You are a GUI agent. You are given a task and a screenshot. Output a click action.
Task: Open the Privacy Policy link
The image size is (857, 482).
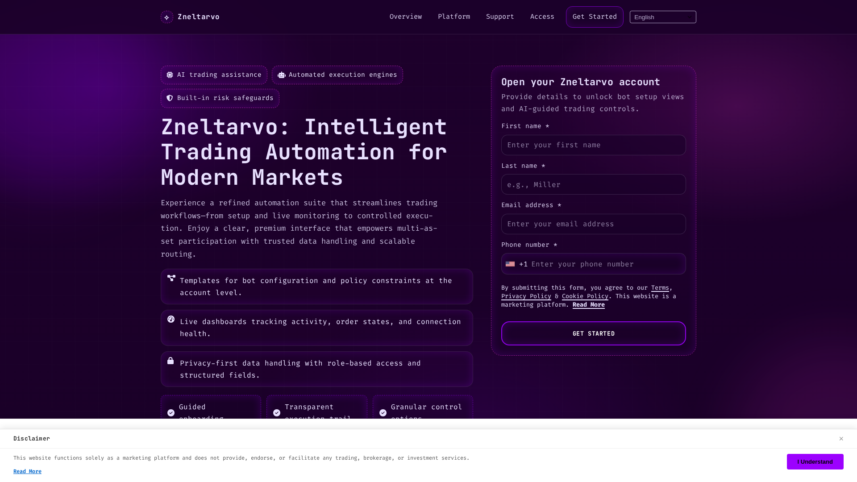pyautogui.click(x=526, y=296)
